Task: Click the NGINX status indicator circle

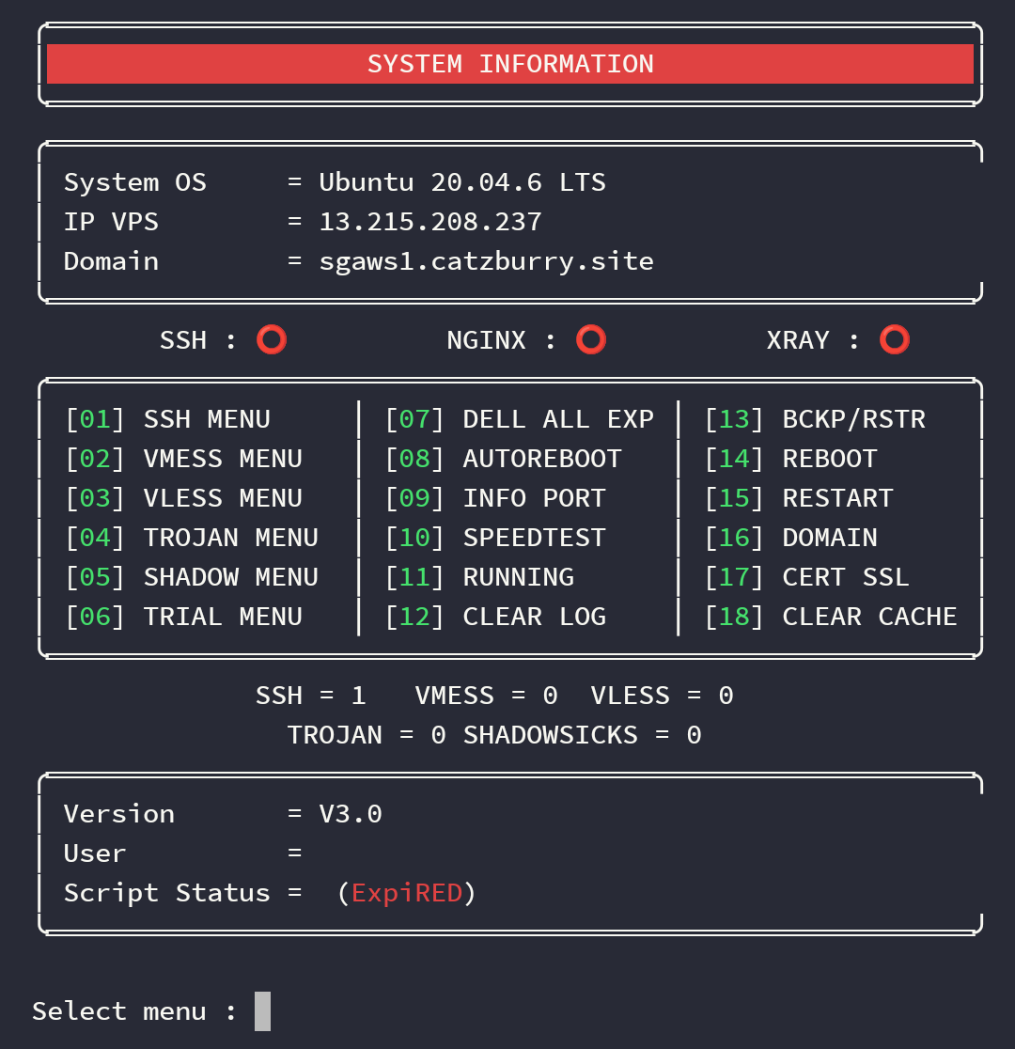Action: (591, 339)
